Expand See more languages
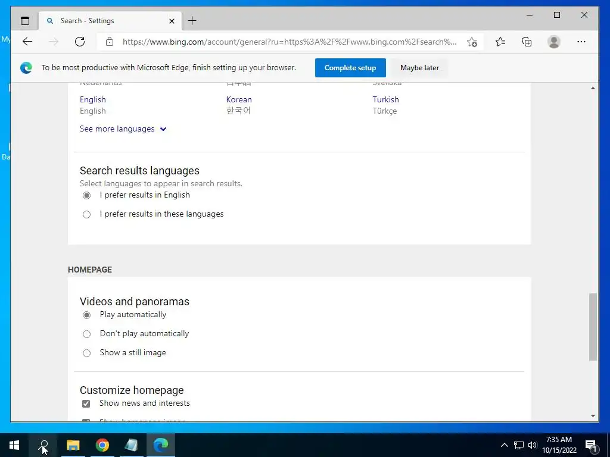The width and height of the screenshot is (610, 457). 123,129
